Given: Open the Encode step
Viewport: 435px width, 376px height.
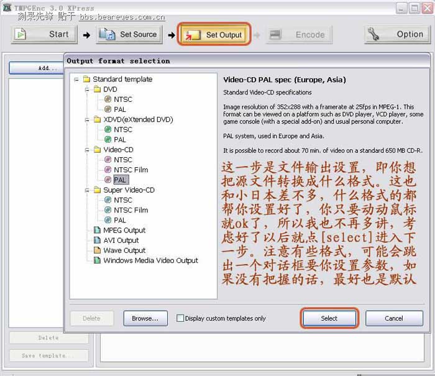Looking at the screenshot, I should pyautogui.click(x=299, y=35).
